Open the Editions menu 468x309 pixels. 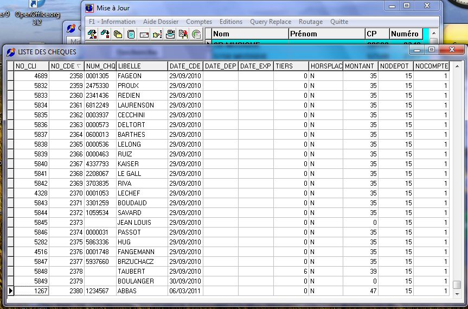tap(231, 22)
